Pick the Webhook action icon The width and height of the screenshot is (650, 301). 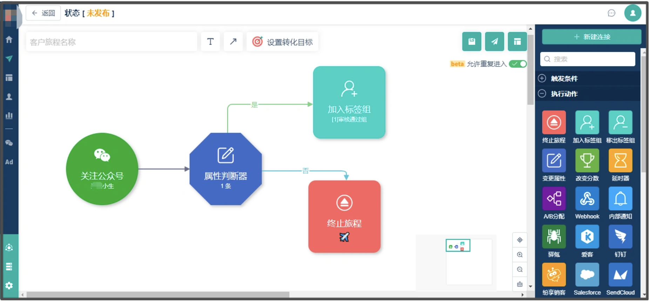(587, 199)
